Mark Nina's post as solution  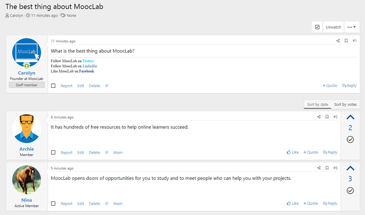[x=350, y=190]
